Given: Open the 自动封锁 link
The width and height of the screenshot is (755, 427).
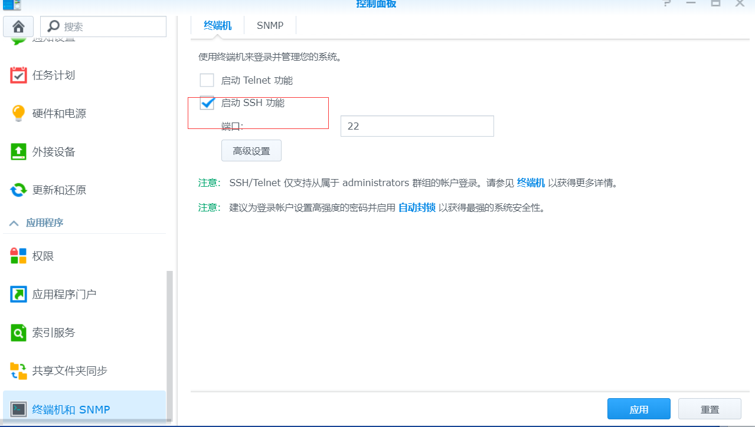Looking at the screenshot, I should [x=417, y=208].
